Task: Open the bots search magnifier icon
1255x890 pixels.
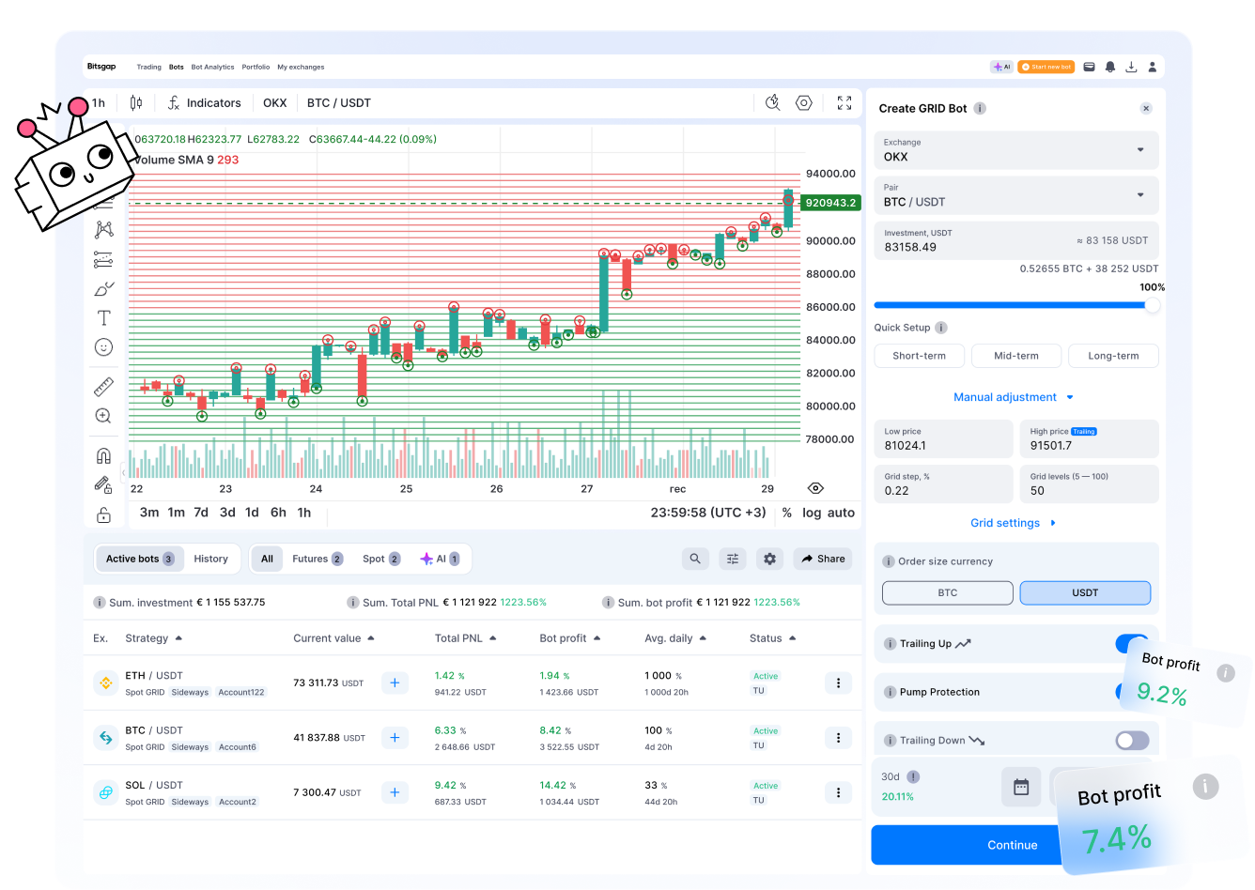Action: pos(695,559)
